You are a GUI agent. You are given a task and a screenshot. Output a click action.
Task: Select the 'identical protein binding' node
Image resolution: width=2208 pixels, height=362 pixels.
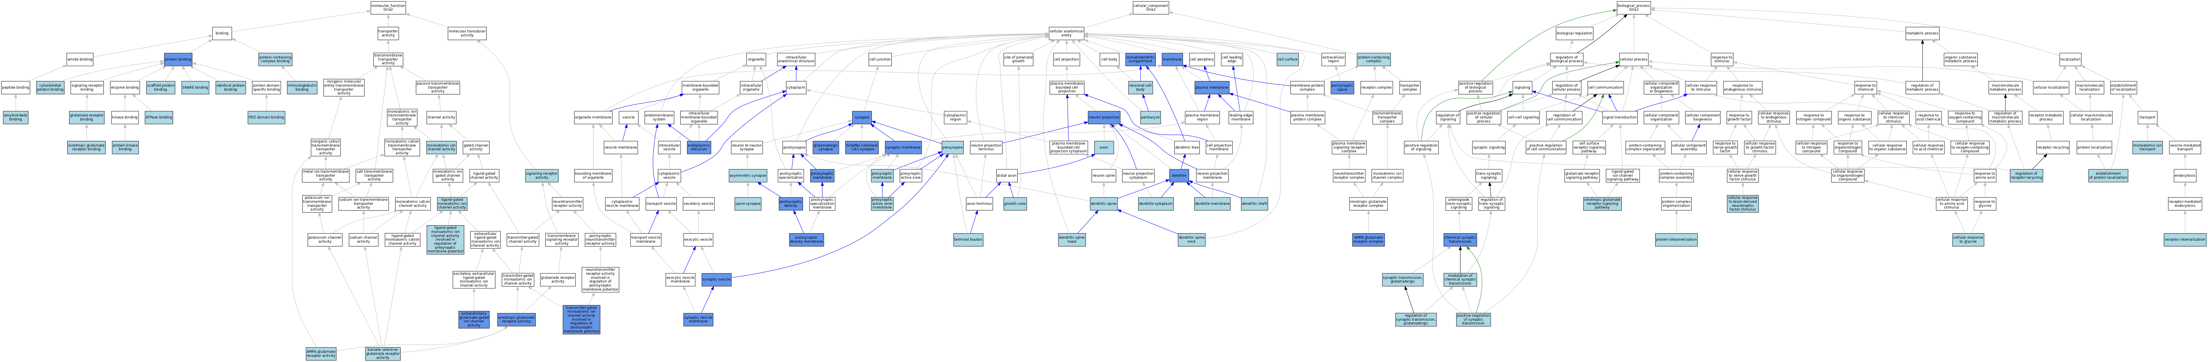pyautogui.click(x=231, y=87)
